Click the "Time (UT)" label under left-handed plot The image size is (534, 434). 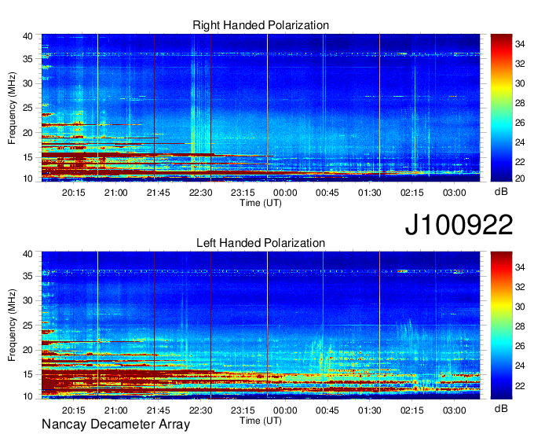pyautogui.click(x=261, y=421)
